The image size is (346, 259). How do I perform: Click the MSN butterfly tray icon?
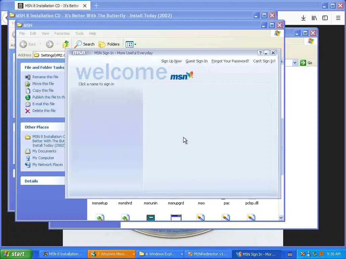(x=302, y=254)
